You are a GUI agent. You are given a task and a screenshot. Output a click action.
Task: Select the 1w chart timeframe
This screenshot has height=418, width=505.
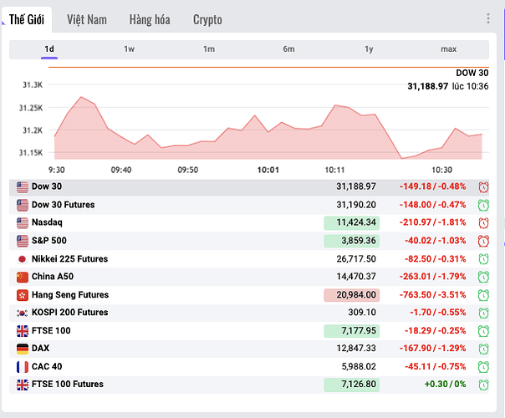coord(129,49)
